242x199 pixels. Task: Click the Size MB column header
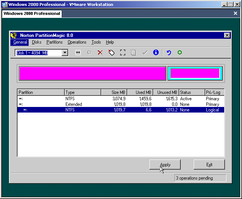click(114, 92)
